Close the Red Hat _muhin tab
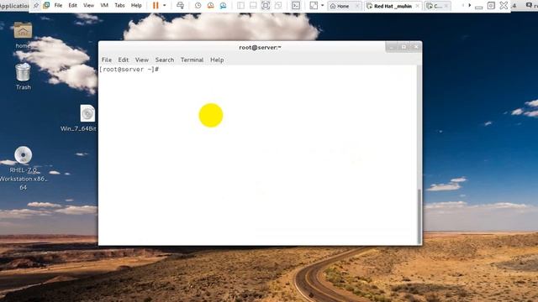538x302 pixels. [417, 6]
